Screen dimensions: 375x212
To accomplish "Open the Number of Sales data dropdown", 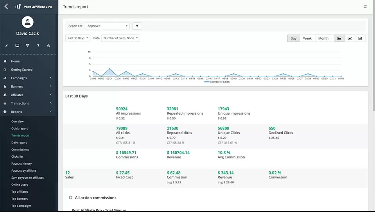I will tap(120, 38).
